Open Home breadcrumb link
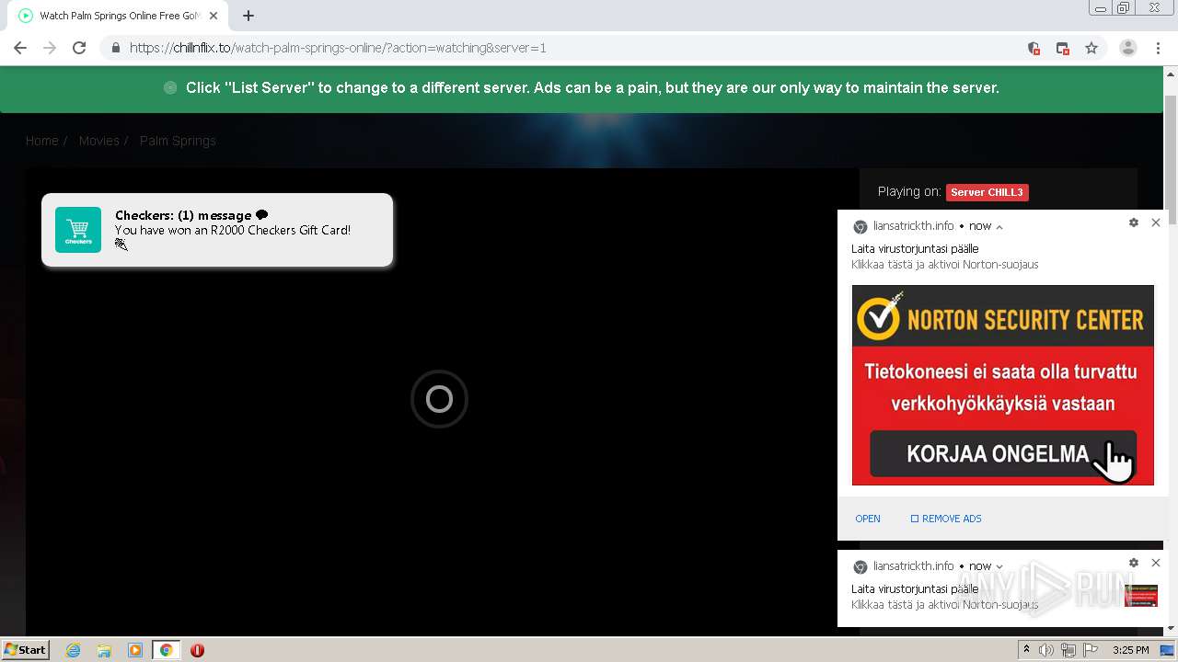1178x662 pixels. [41, 141]
